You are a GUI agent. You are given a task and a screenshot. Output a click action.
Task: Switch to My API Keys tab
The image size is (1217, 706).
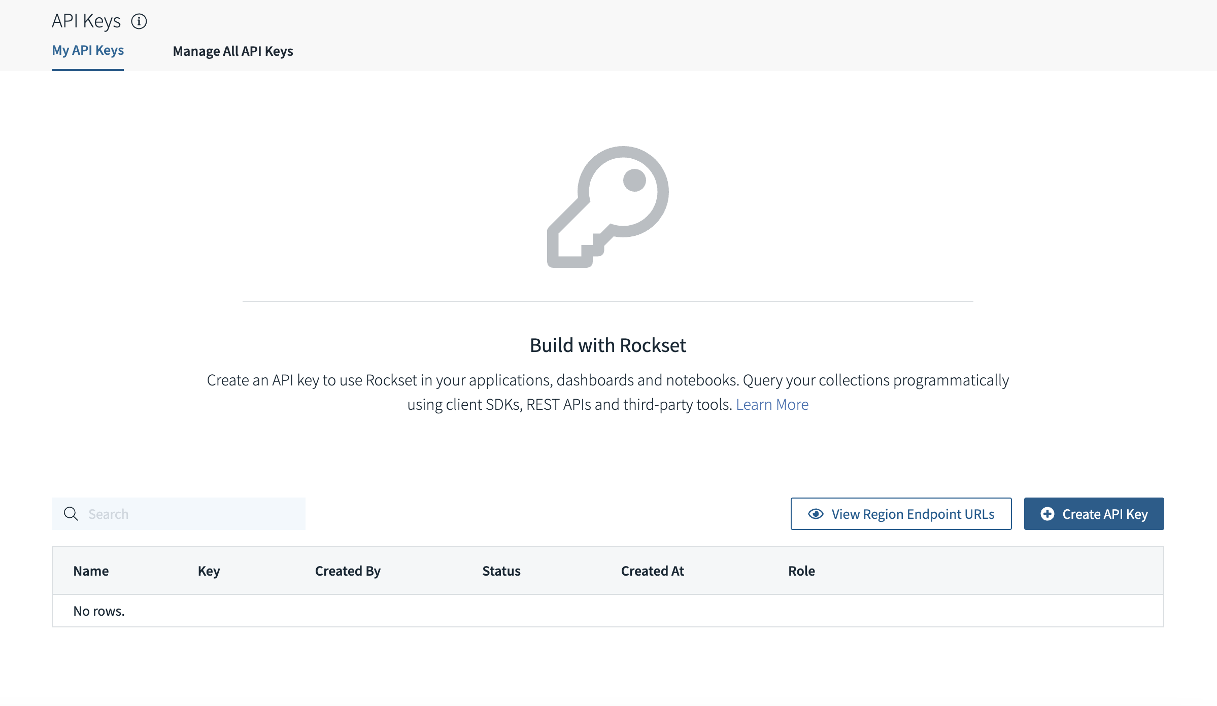coord(88,51)
